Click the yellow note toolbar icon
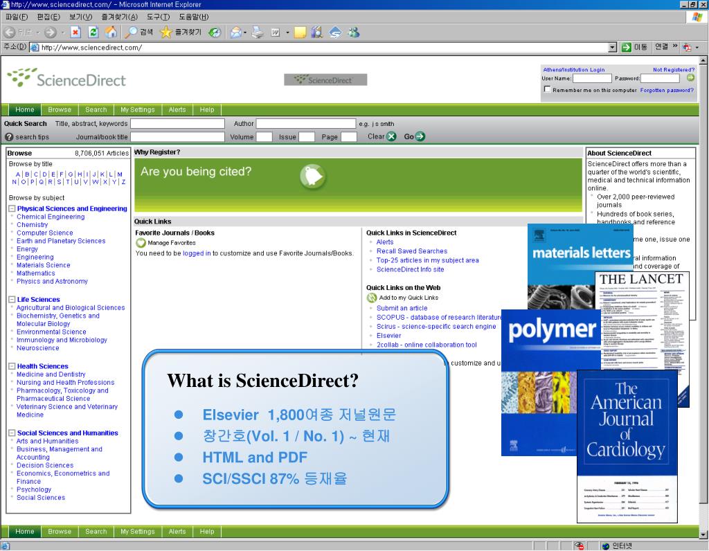709x551 pixels. (300, 33)
